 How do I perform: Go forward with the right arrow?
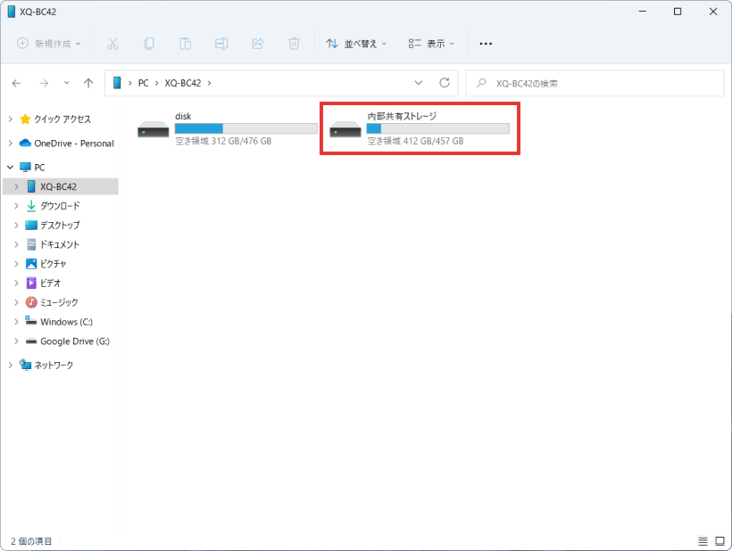pos(44,83)
